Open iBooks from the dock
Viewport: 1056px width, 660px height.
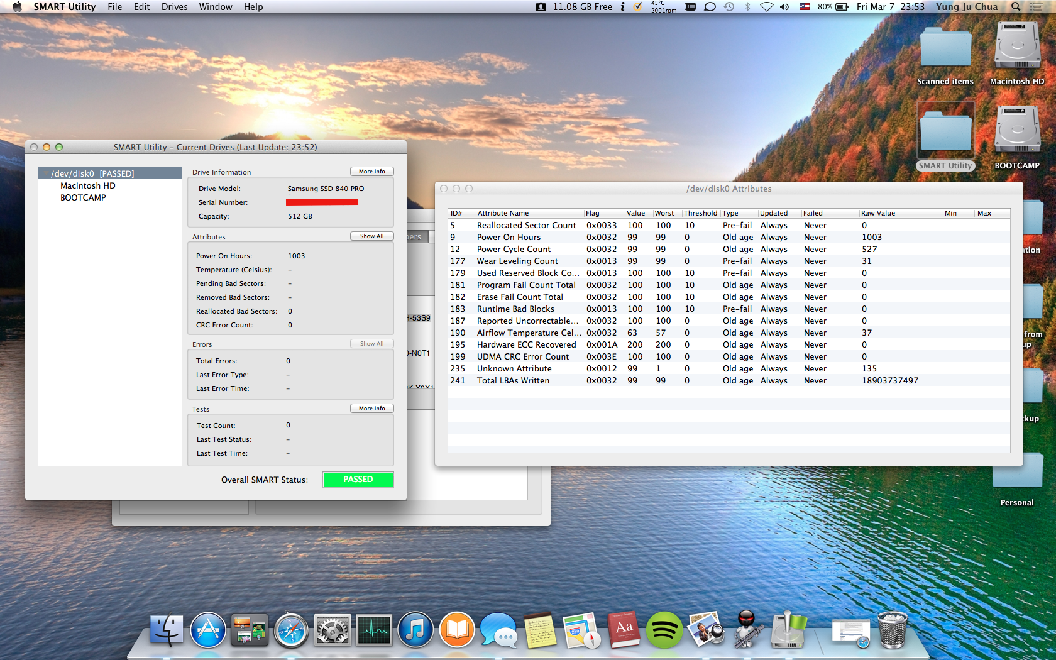457,630
